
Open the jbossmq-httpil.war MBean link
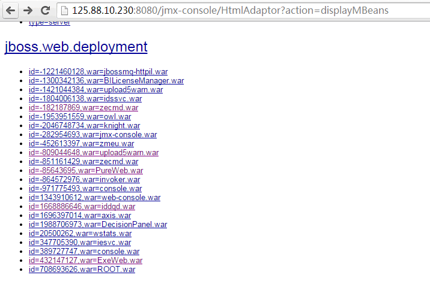98,72
